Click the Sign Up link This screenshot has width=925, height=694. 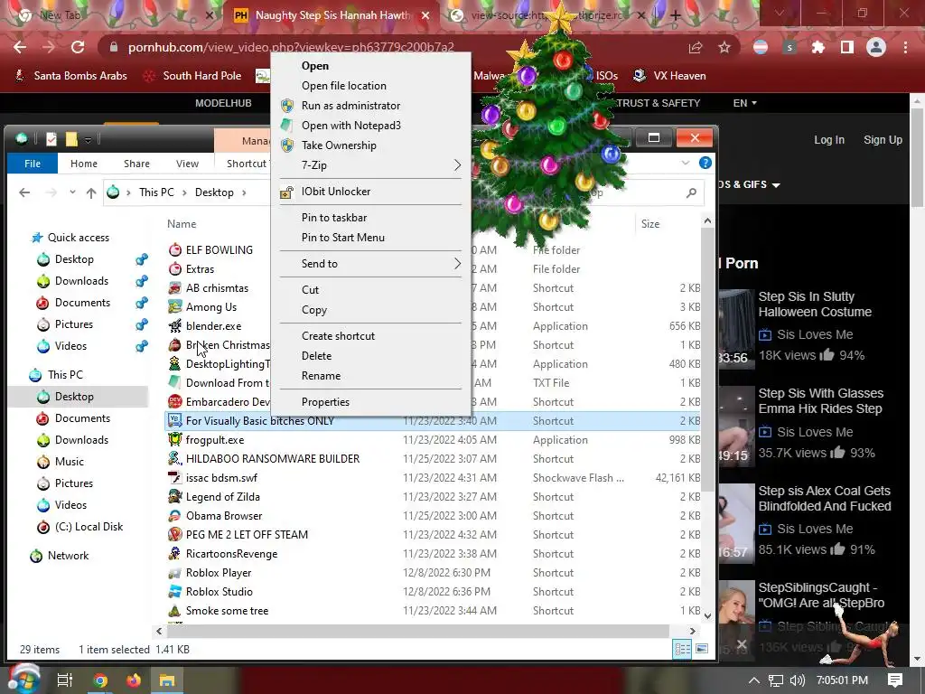(883, 140)
